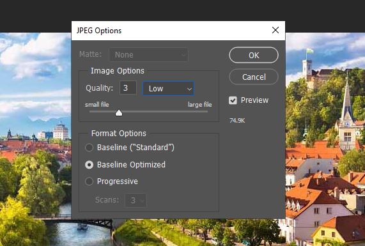
Task: Click the JPEG Options title text
Action: click(99, 31)
